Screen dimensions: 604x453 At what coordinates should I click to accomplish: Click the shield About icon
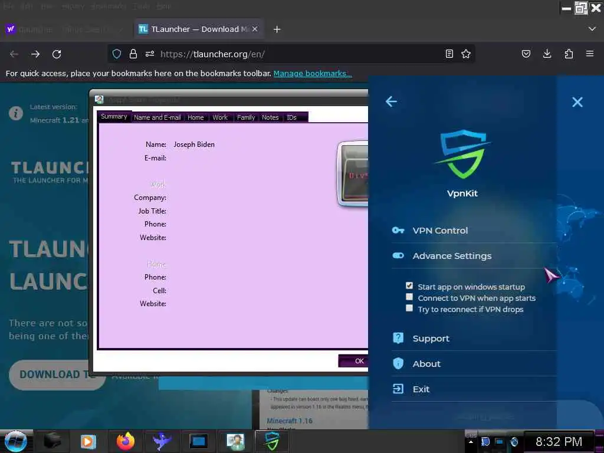[398, 363]
